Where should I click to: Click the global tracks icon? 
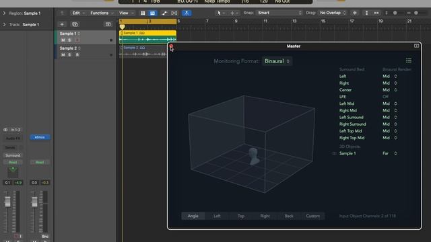(108, 24)
